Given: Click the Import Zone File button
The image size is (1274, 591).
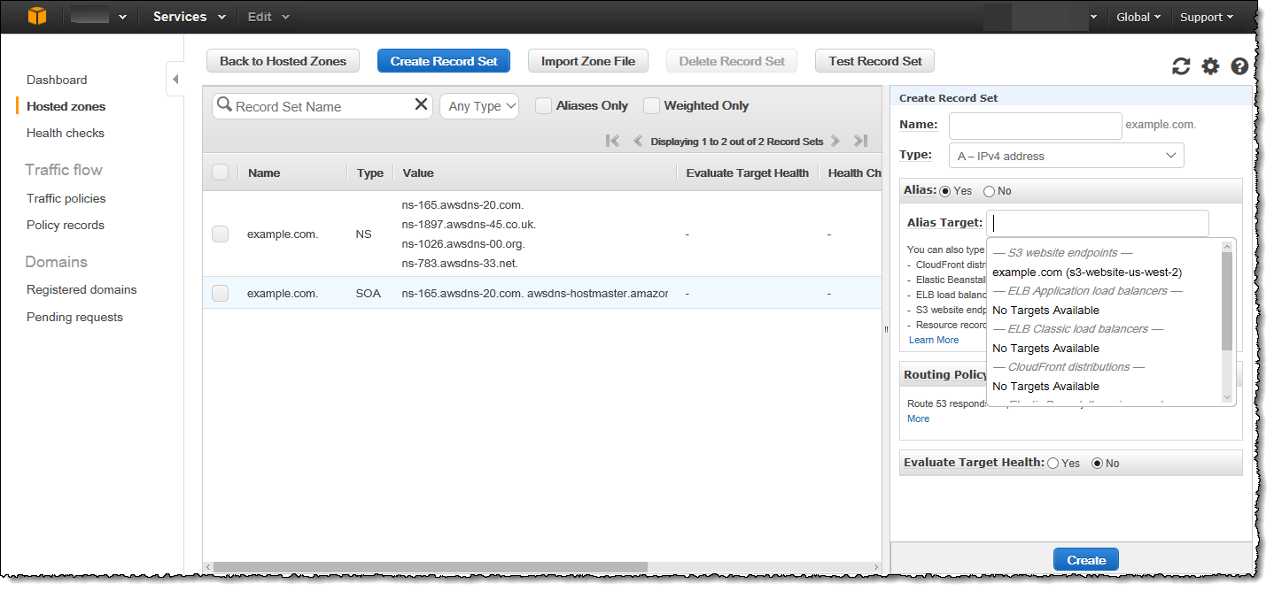Looking at the screenshot, I should (x=588, y=61).
